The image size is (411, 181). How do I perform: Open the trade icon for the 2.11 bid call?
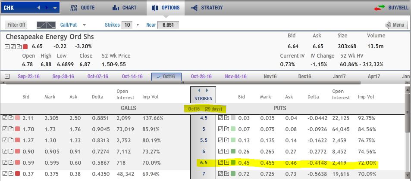[x=5, y=118]
